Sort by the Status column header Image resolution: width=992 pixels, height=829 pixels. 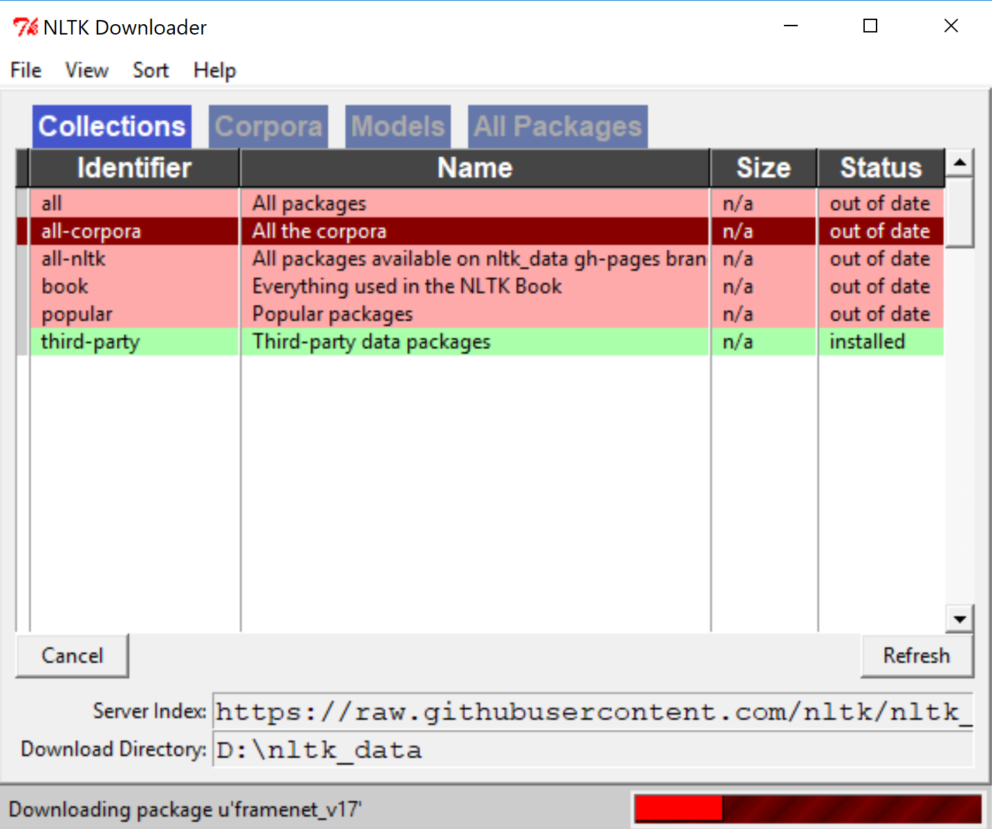click(x=881, y=168)
